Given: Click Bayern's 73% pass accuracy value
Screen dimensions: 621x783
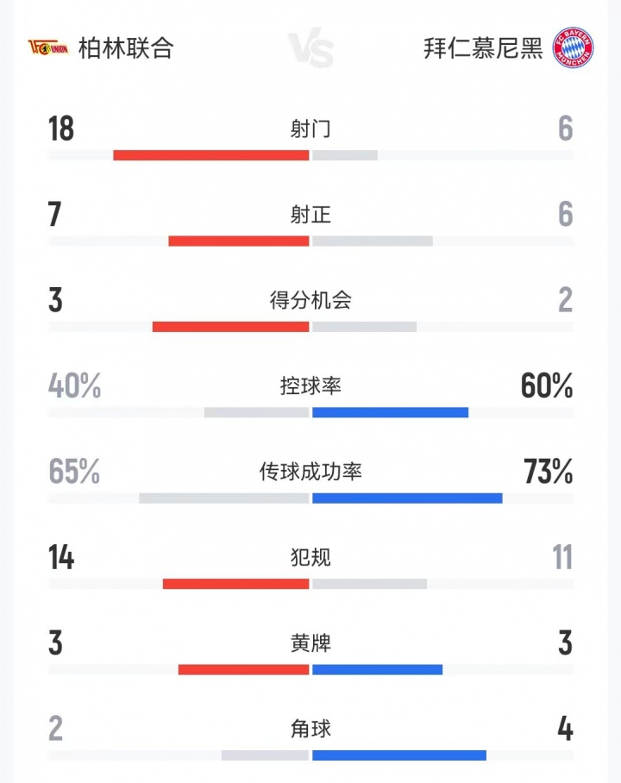Looking at the screenshot, I should point(548,472).
